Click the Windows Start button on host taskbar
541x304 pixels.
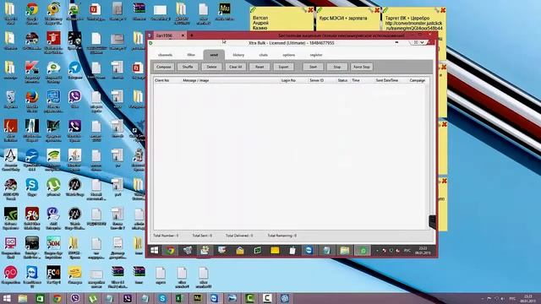7,298
